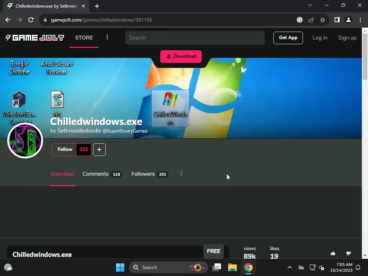Click the OneDrive cloud tray icon

(x=301, y=267)
